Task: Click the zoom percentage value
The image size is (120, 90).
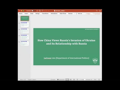Action: [95, 79]
